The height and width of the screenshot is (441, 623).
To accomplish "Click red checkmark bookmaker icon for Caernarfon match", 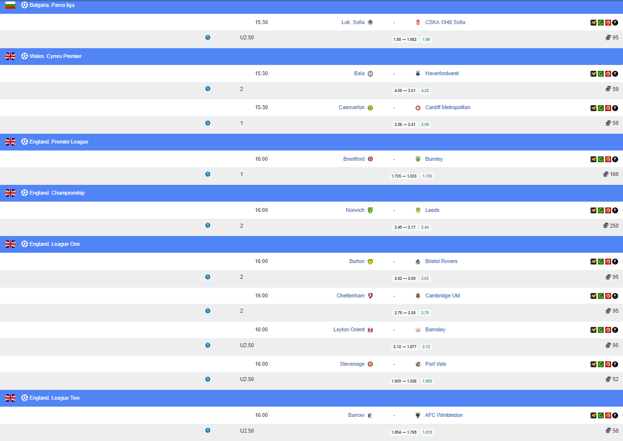I will [608, 108].
